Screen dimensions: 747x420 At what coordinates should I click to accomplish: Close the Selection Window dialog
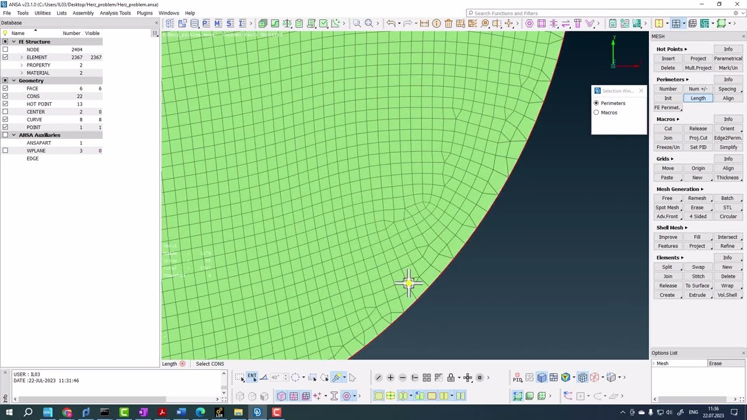click(641, 91)
